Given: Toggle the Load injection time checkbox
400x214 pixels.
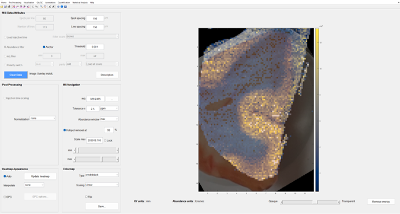Looking at the screenshot, I should coord(5,37).
